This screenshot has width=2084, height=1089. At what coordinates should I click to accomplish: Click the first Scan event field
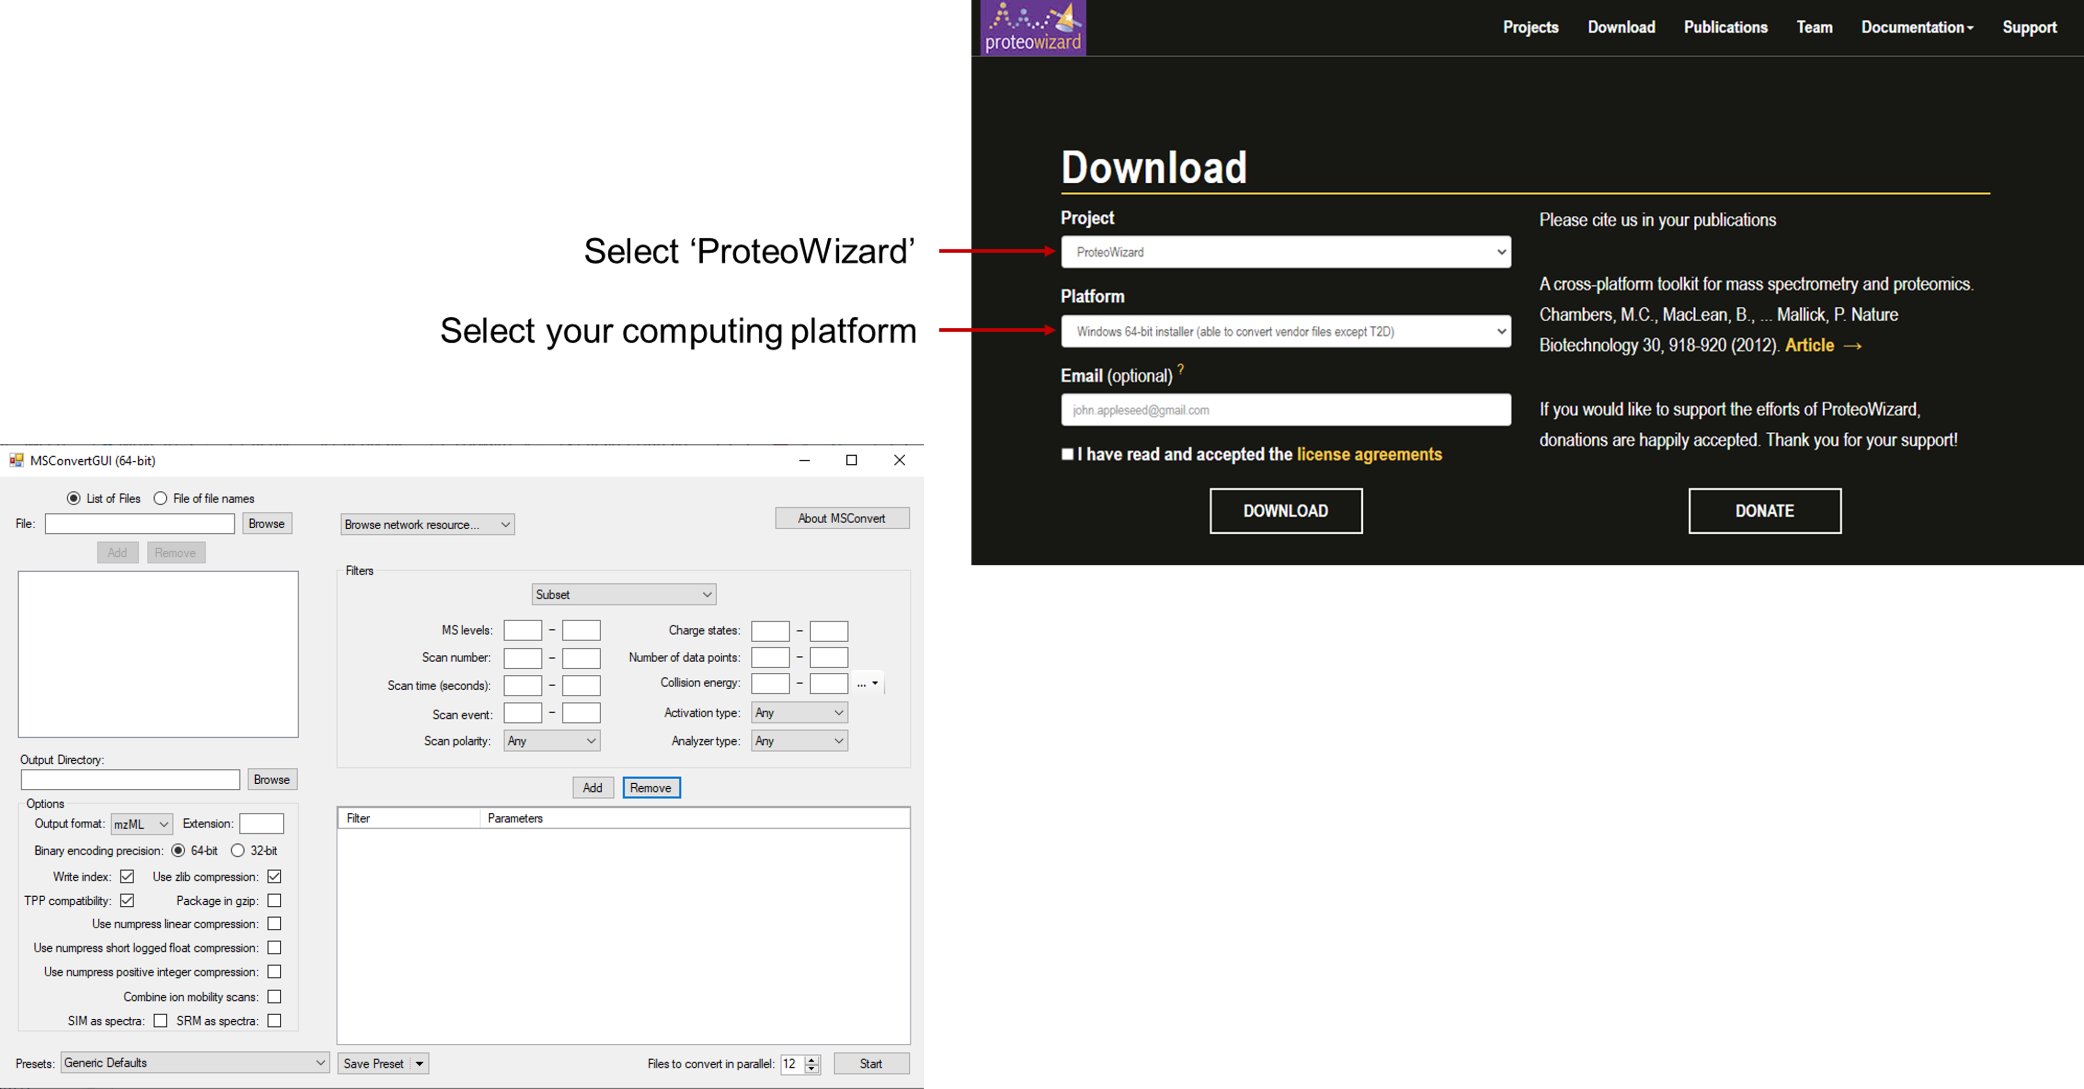(522, 713)
